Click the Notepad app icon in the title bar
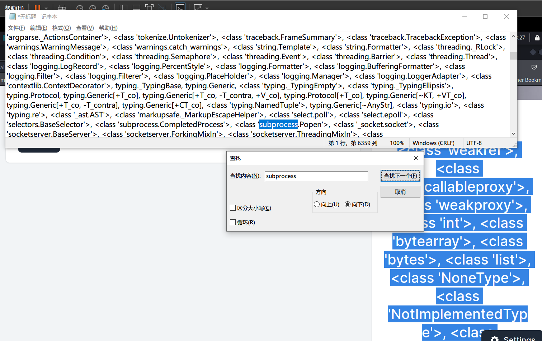The image size is (542, 341). [x=12, y=17]
